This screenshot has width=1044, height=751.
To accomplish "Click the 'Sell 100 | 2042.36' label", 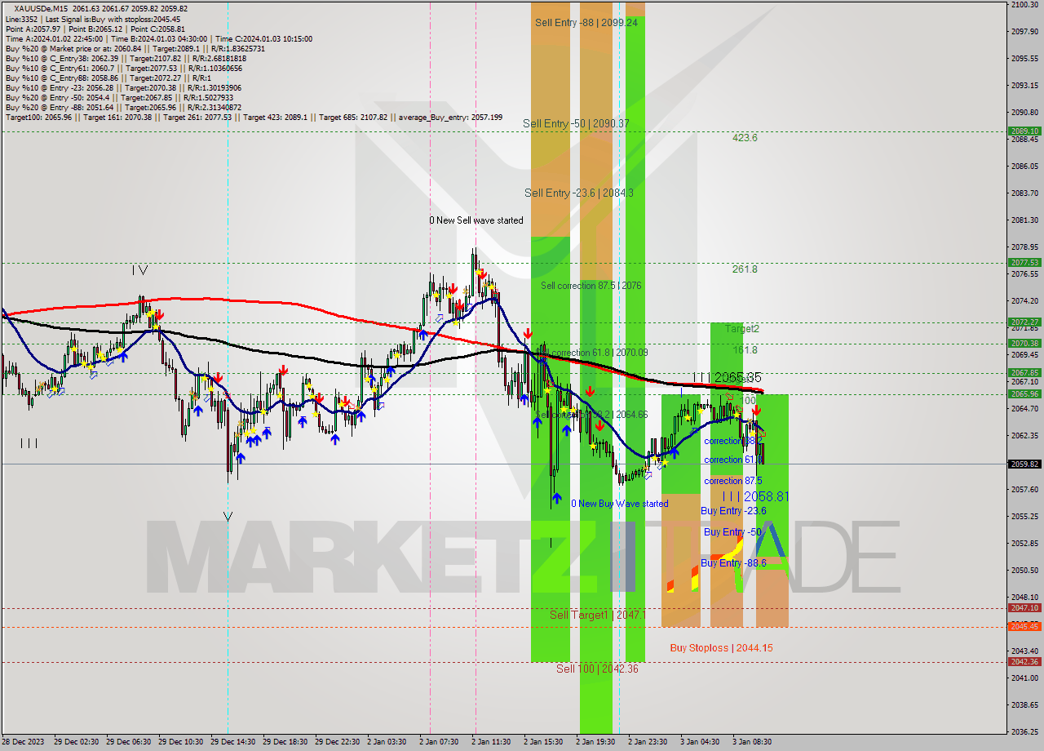I will coord(595,669).
